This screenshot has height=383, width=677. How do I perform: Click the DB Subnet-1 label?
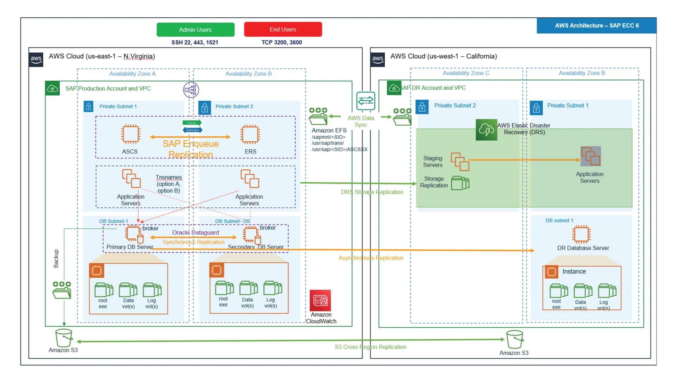tap(114, 221)
